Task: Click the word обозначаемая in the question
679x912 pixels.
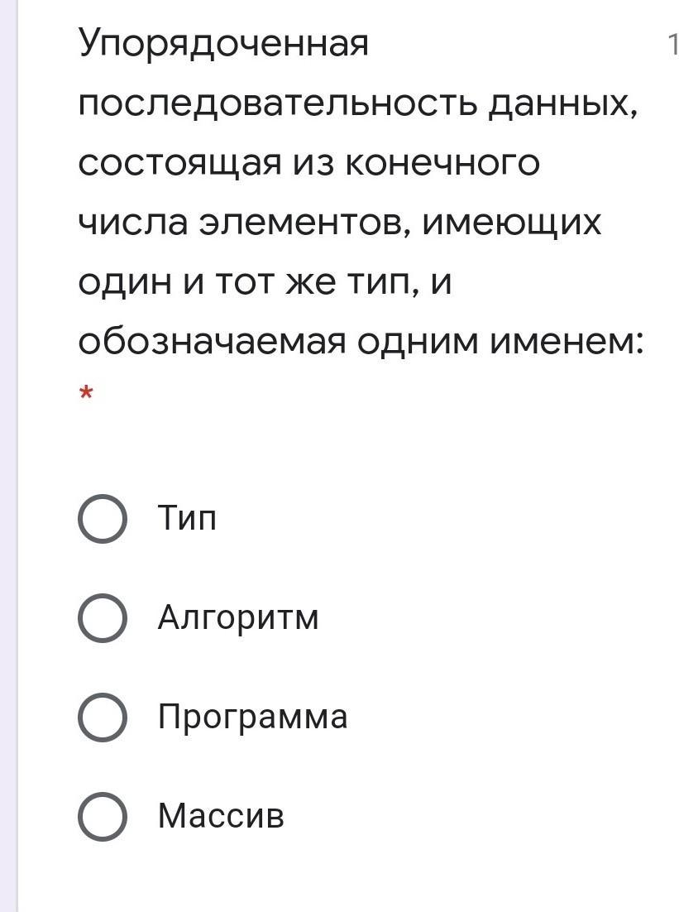Action: click(213, 341)
